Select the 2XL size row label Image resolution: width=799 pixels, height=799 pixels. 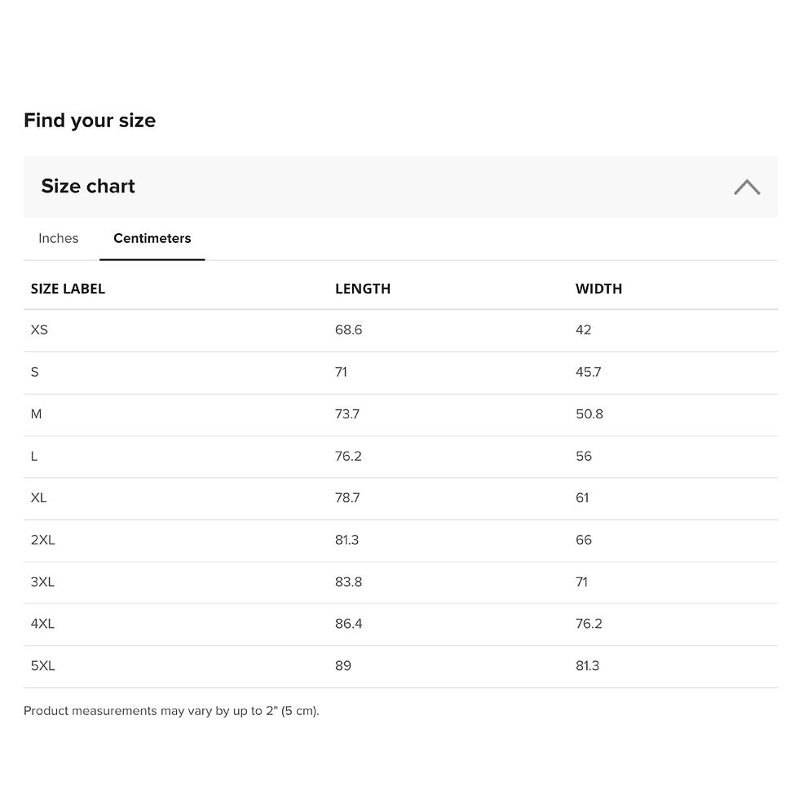coord(42,540)
